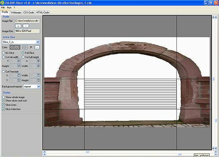The height and width of the screenshot is (157, 219).
Task: Select the Cut full width option
Action: pyautogui.click(x=10, y=57)
